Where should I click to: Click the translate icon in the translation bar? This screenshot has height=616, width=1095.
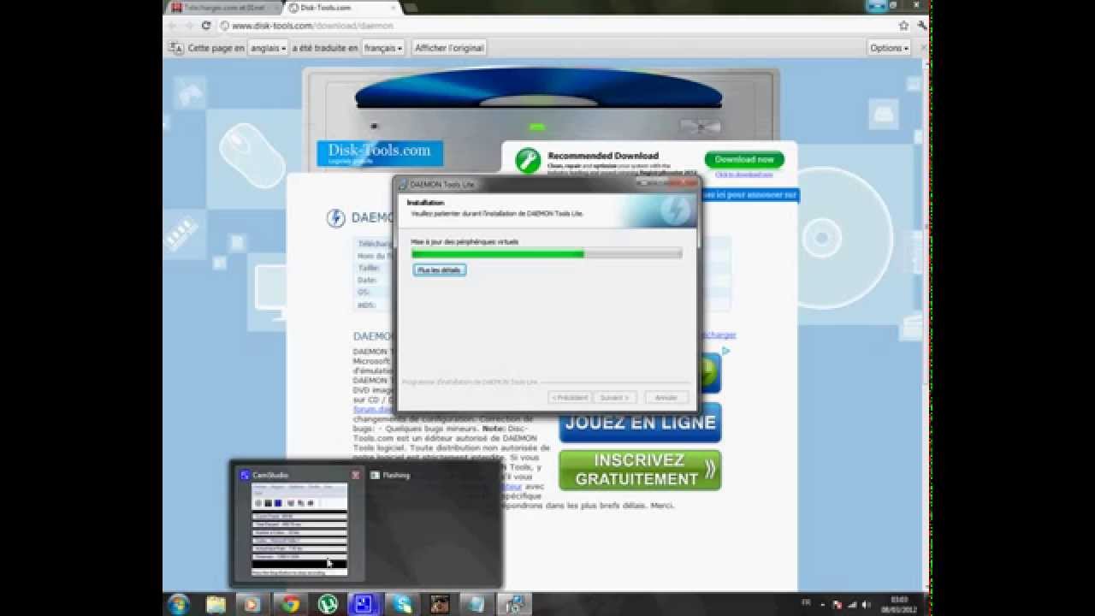coord(175,48)
